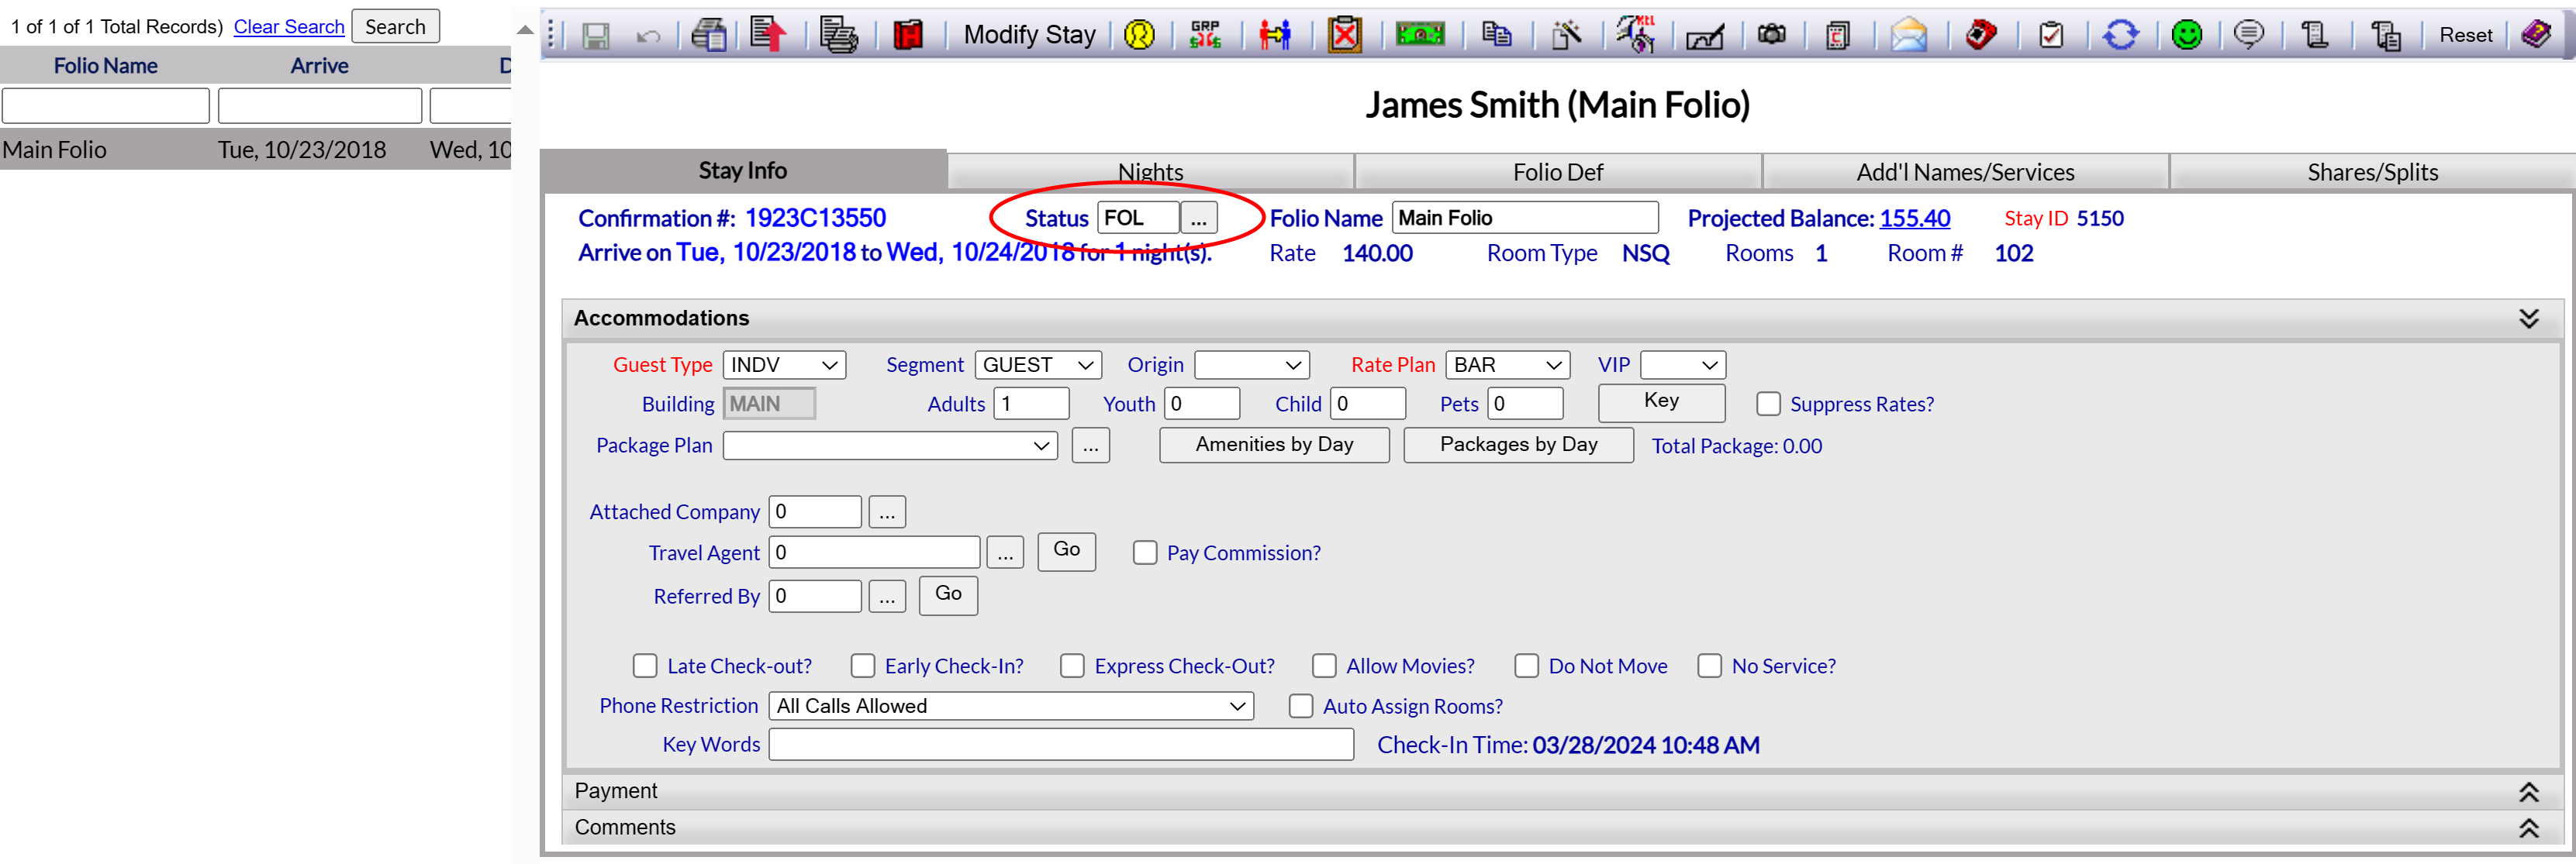Enable Express Check-Out checkbox
This screenshot has height=864, width=2576.
pyautogui.click(x=1072, y=665)
